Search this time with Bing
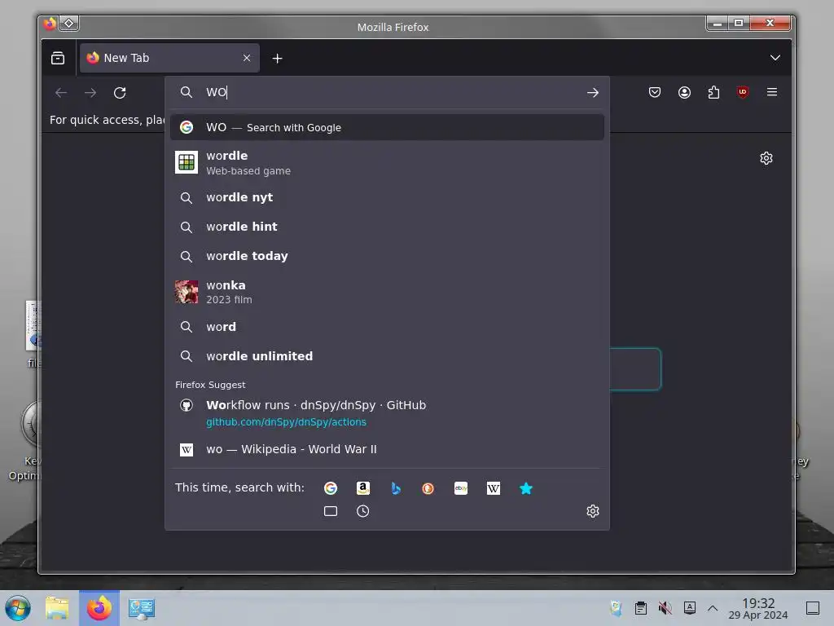This screenshot has height=626, width=834. (395, 488)
